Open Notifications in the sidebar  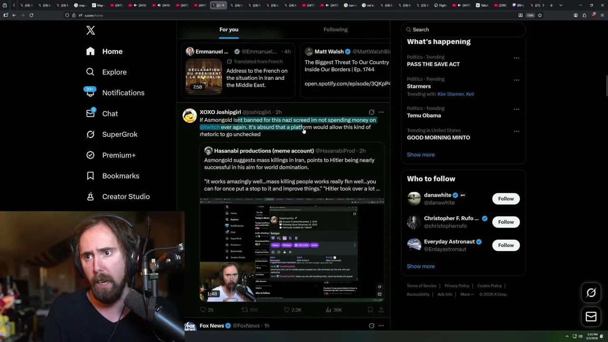point(115,93)
